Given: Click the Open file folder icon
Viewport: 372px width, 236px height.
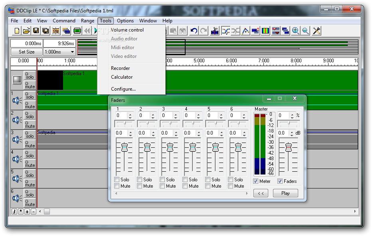Looking at the screenshot, I should [26, 31].
